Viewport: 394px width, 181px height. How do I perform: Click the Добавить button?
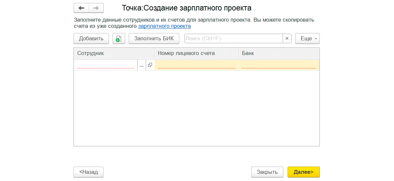(x=91, y=39)
